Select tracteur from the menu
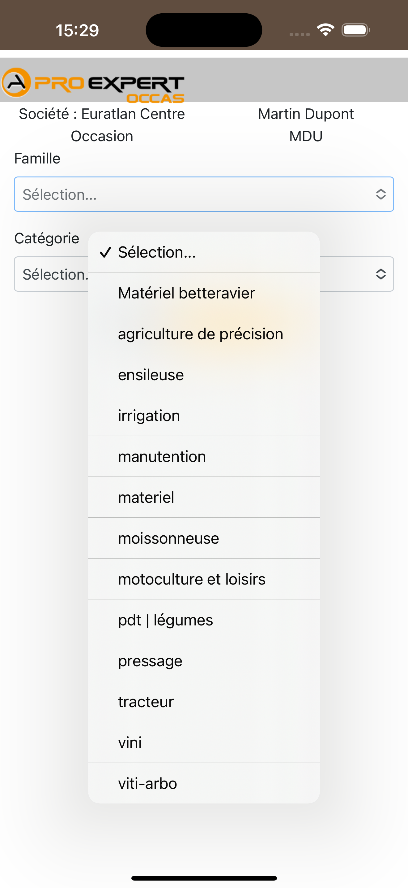408x888 pixels. coord(204,702)
